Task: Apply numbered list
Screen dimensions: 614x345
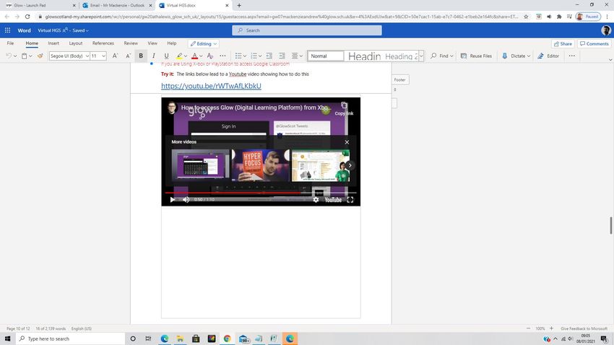Action: coord(254,56)
